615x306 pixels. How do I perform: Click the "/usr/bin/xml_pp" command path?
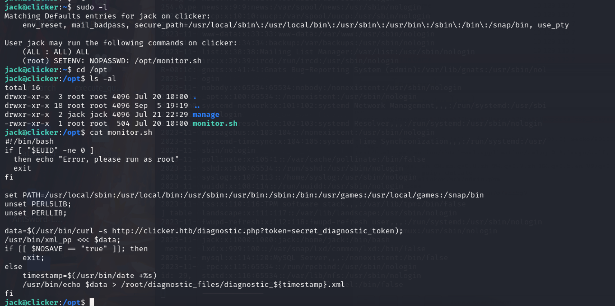(x=38, y=240)
